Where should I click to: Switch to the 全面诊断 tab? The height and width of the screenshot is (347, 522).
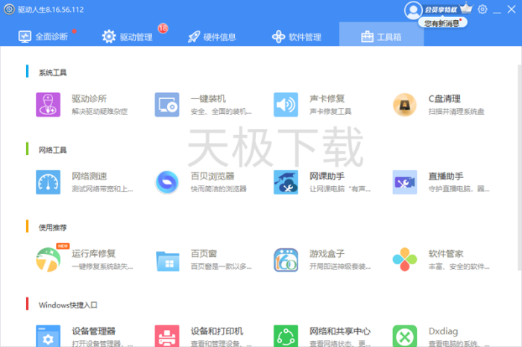[43, 36]
